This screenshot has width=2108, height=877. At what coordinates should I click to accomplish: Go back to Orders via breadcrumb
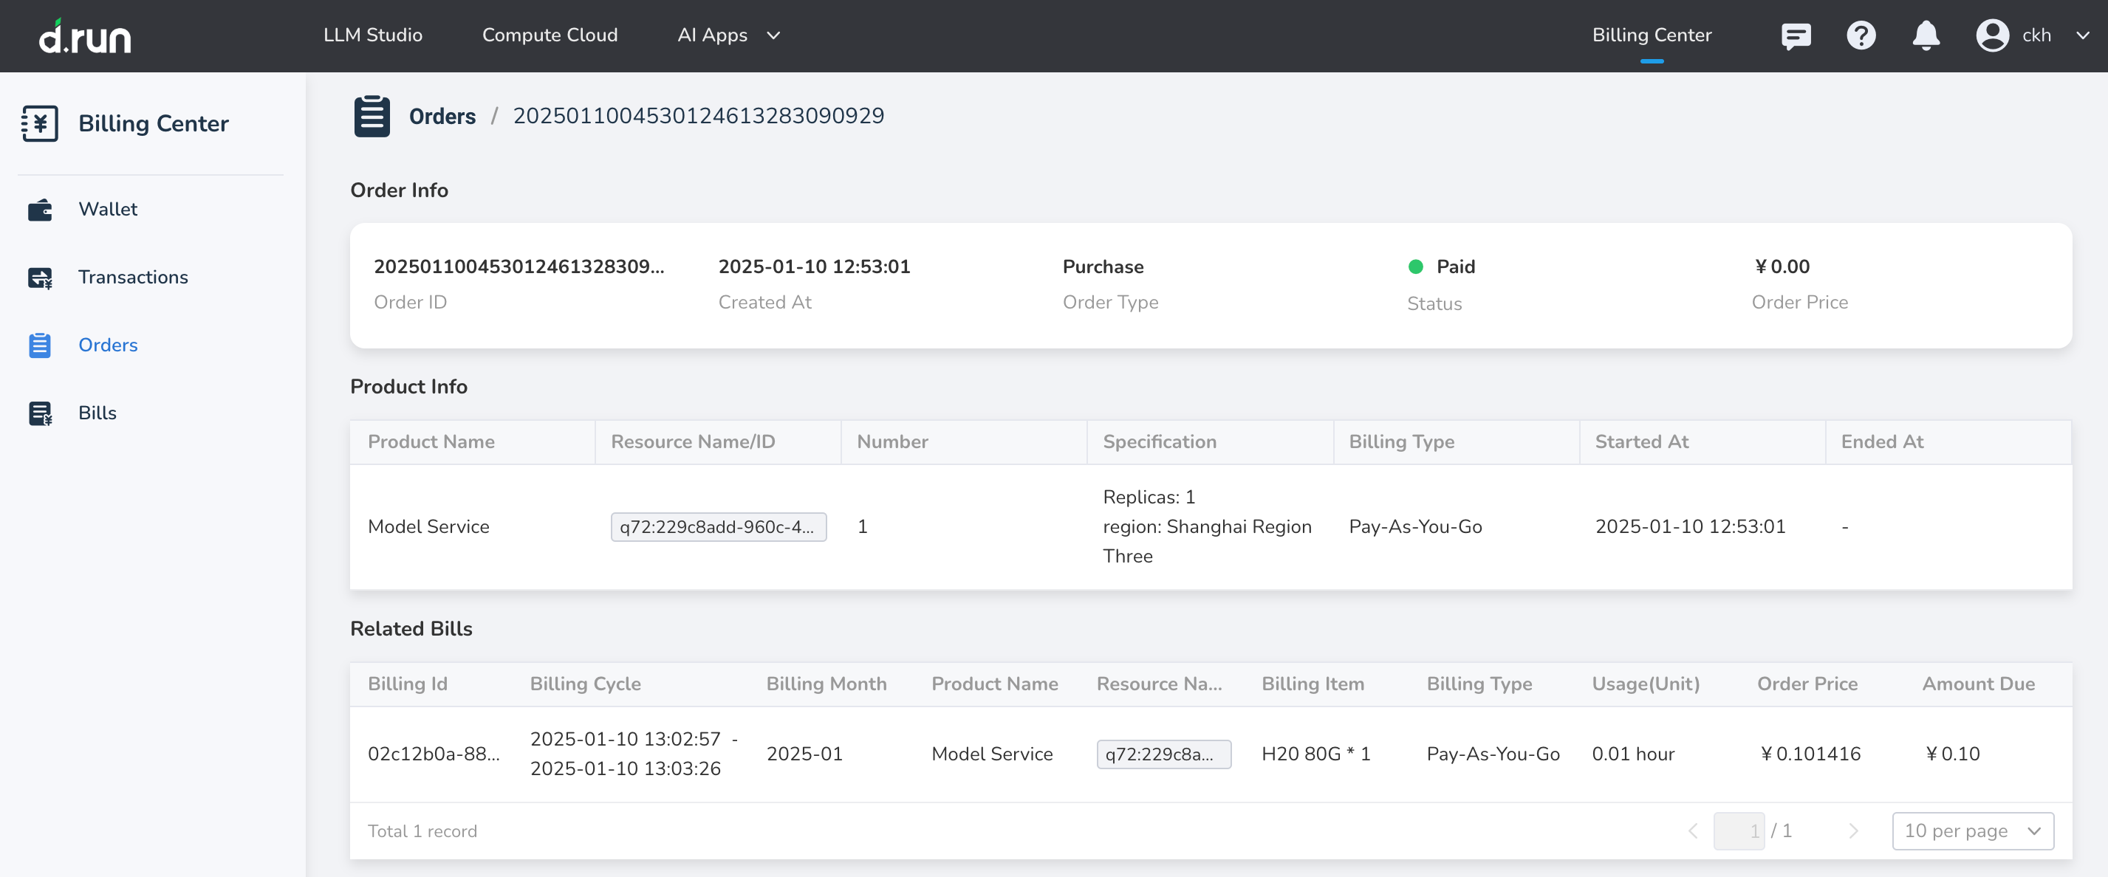point(442,116)
